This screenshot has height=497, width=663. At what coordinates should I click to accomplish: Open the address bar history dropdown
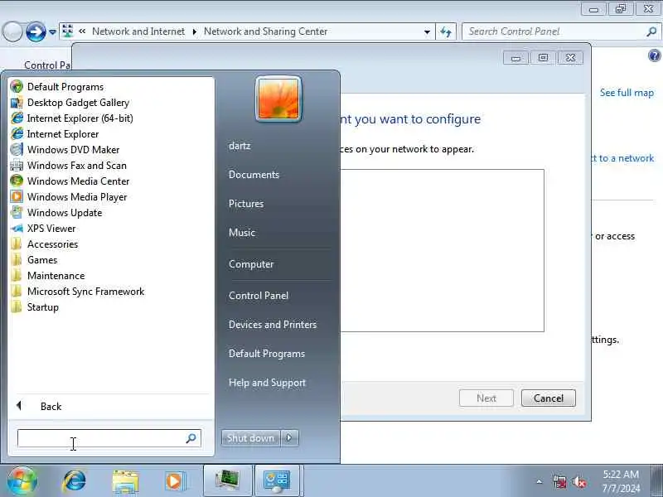coord(427,31)
